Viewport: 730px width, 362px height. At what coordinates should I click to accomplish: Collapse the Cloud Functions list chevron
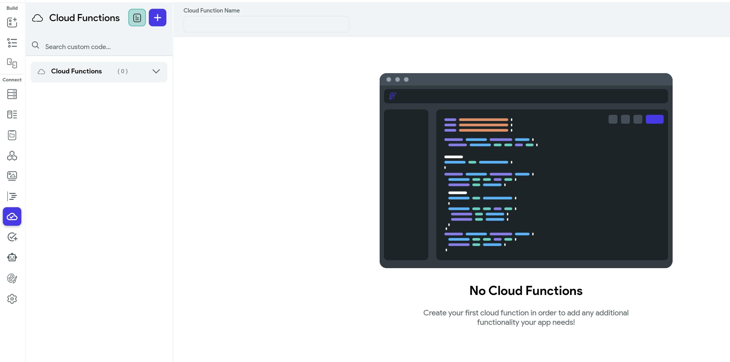(x=156, y=72)
